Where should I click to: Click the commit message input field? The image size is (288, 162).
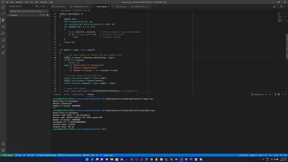pyautogui.click(x=28, y=11)
